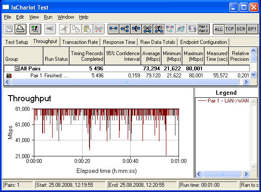Toggle the TCP filter button
Image resolution: width=261 pixels, height=192 pixels.
click(230, 29)
